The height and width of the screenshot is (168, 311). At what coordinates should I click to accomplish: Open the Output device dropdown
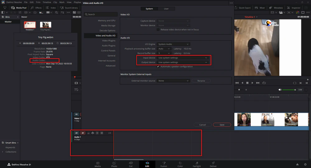(183, 62)
